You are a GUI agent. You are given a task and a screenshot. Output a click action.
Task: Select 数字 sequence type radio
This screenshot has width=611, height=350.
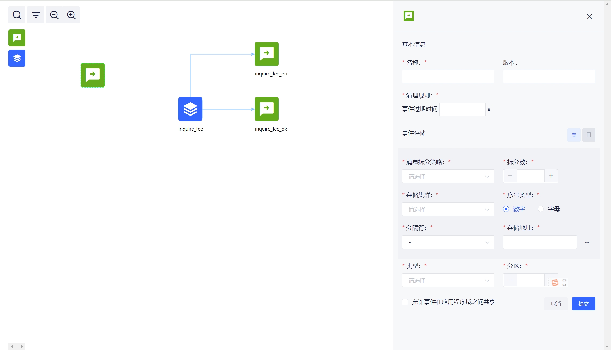(506, 209)
